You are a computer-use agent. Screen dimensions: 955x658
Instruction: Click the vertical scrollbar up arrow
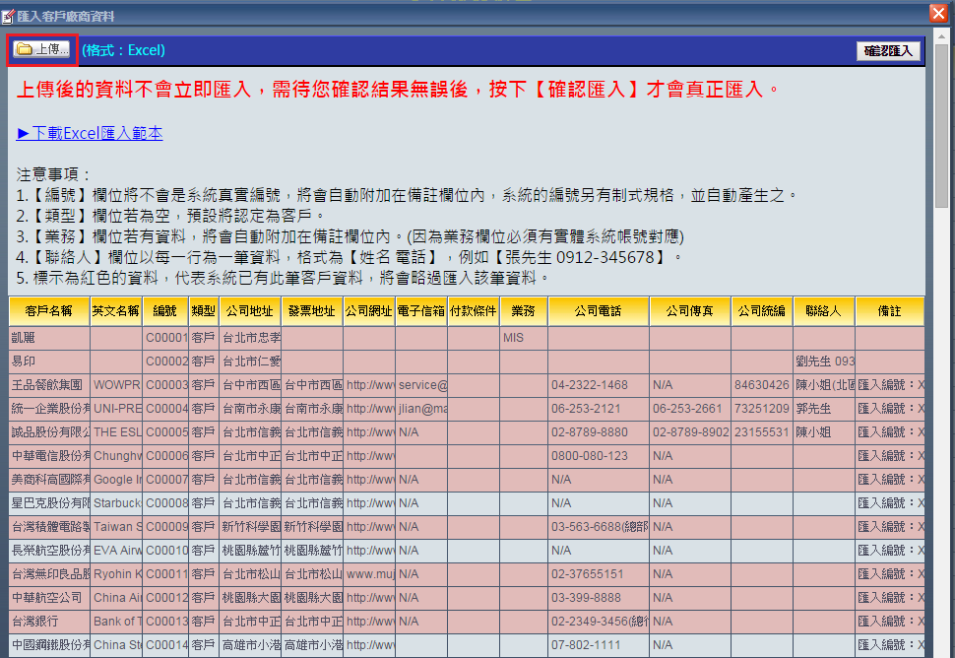coord(941,35)
